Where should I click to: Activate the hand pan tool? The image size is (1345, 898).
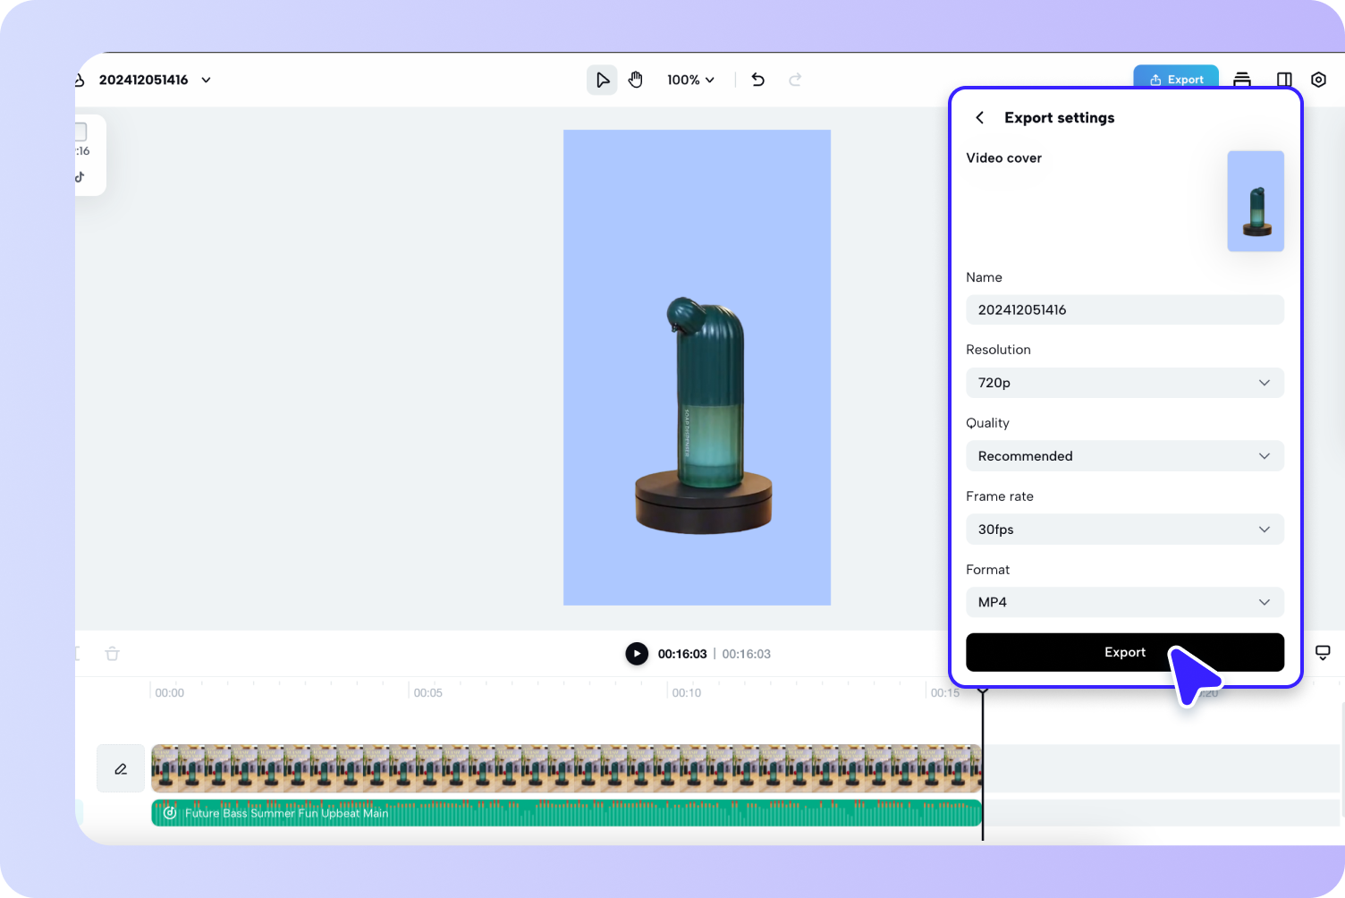tap(636, 80)
